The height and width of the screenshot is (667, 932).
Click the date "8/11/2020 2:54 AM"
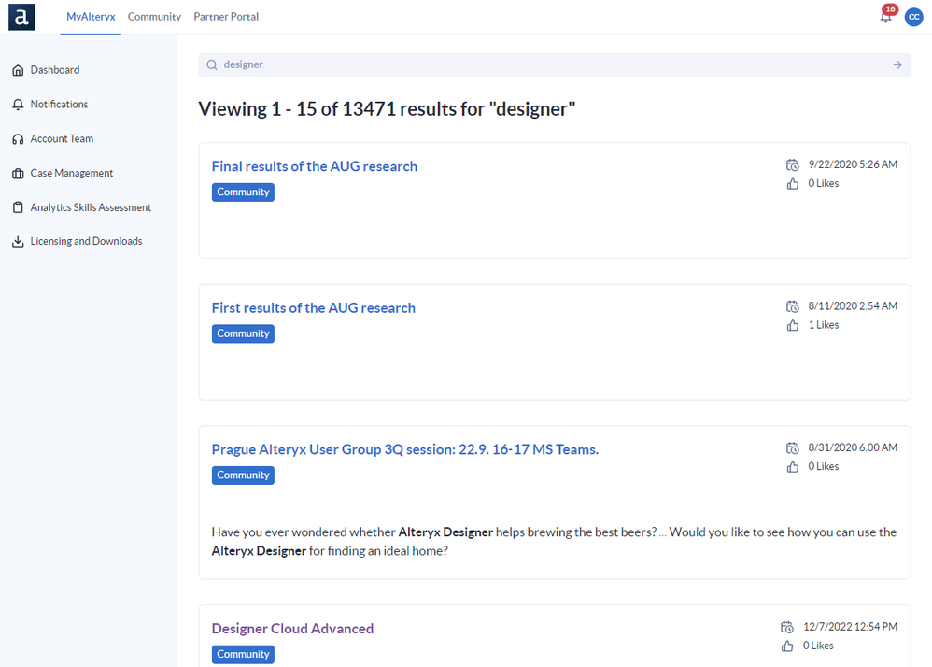pyautogui.click(x=853, y=306)
